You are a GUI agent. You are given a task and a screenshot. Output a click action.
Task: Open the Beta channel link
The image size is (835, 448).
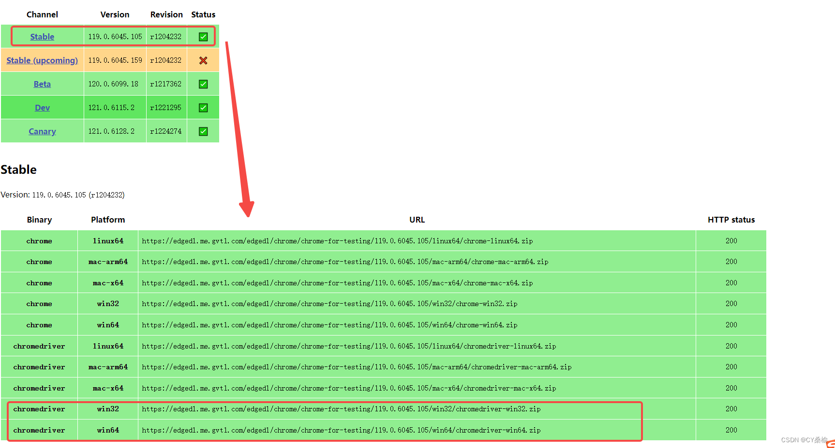coord(42,84)
